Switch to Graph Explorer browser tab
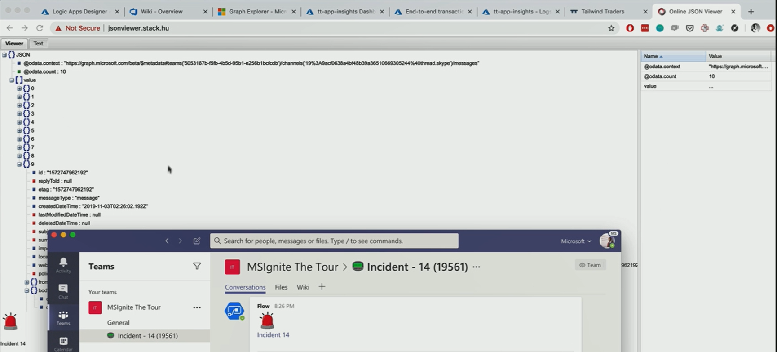Screen dimensions: 777x352 click(x=257, y=12)
